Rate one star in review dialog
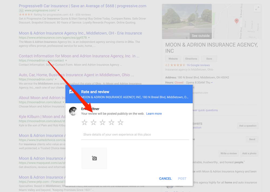 click(x=84, y=122)
